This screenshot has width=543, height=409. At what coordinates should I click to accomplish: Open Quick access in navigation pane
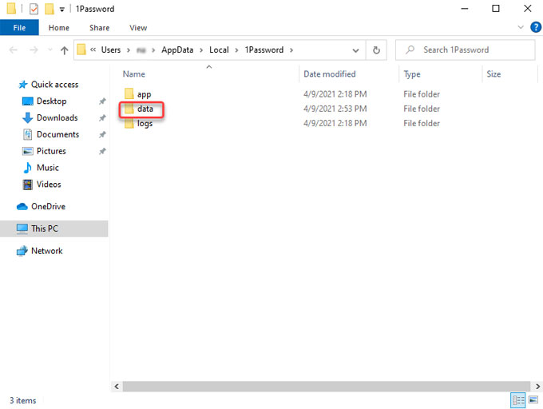point(54,85)
